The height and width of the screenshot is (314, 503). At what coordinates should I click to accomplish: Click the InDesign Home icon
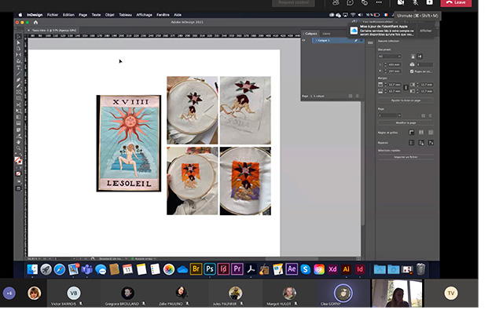35,23
